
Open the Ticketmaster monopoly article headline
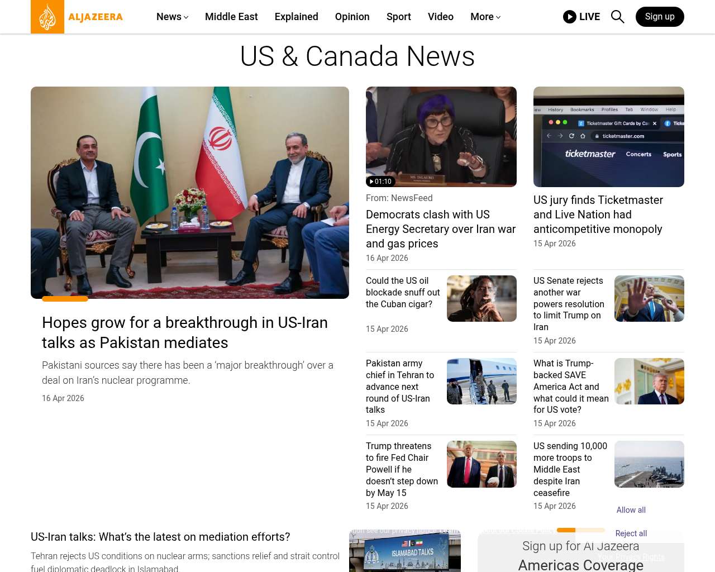tap(598, 214)
